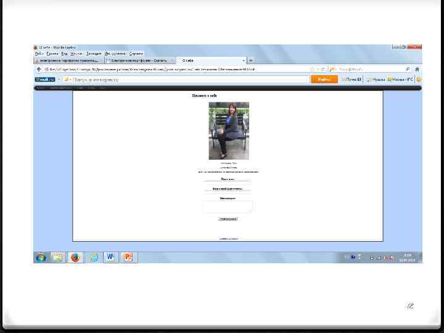Open the Музыка item on mail.ru toolbar
Screen dimensions: 444x333
coord(376,80)
